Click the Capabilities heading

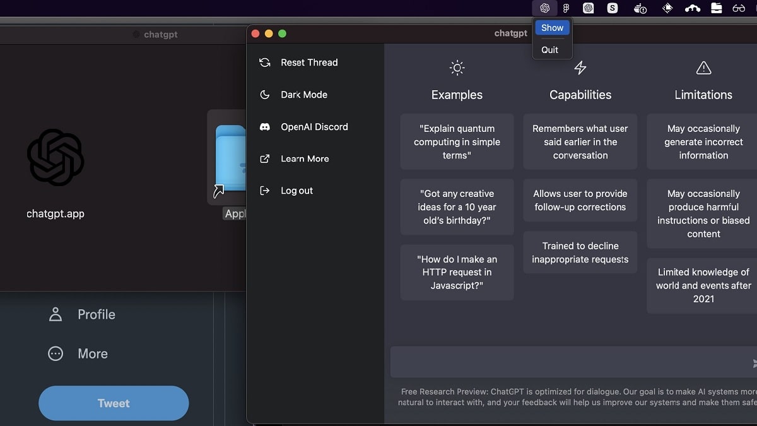tap(580, 95)
